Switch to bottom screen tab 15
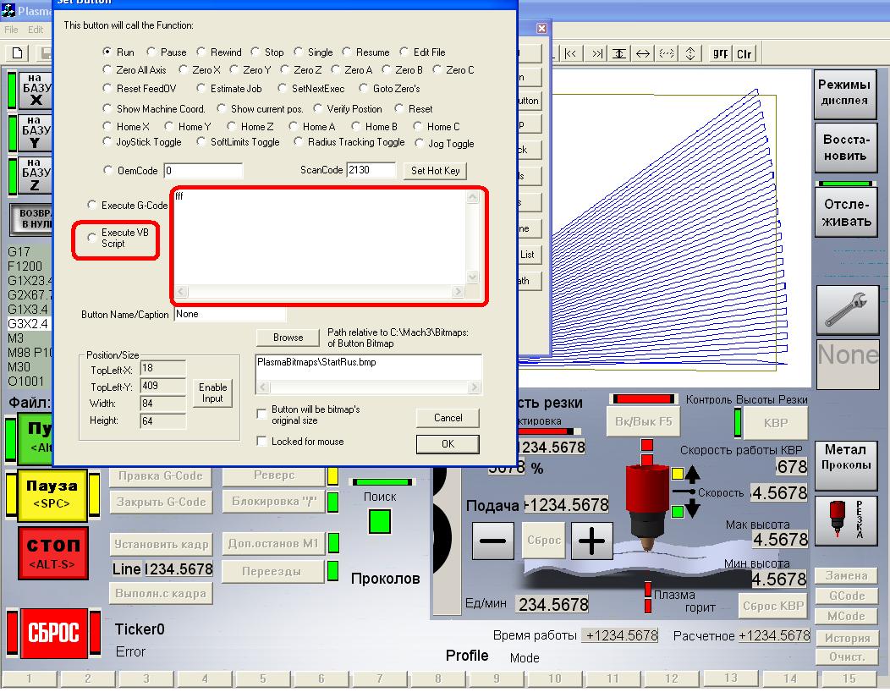 849,678
